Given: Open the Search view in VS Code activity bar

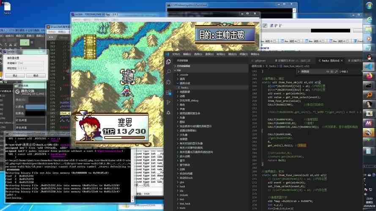Looking at the screenshot, I should 169,72.
